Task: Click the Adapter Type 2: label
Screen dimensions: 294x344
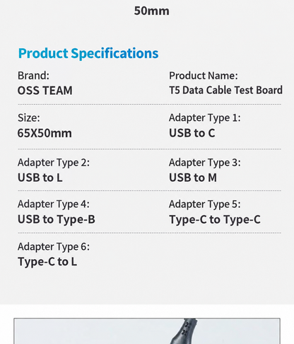Action: point(54,163)
